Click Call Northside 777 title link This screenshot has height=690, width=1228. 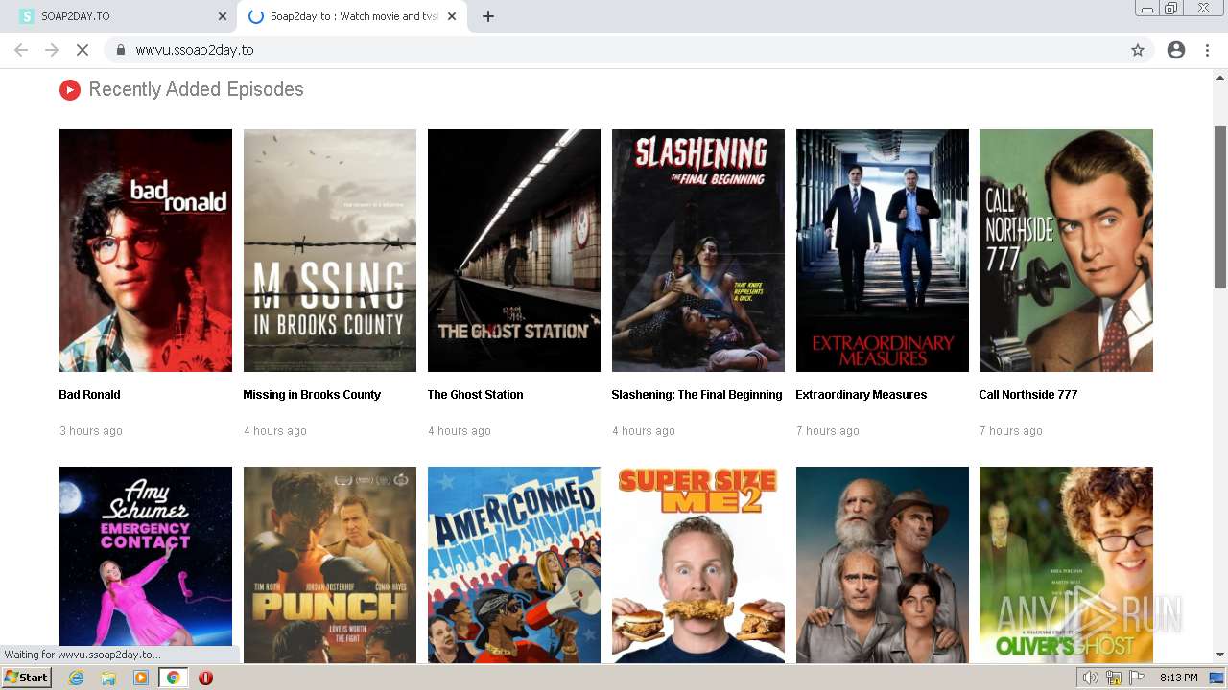pos(1027,395)
